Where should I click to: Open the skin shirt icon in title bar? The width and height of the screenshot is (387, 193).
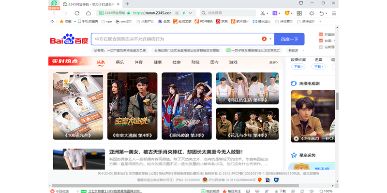tap(301, 3)
